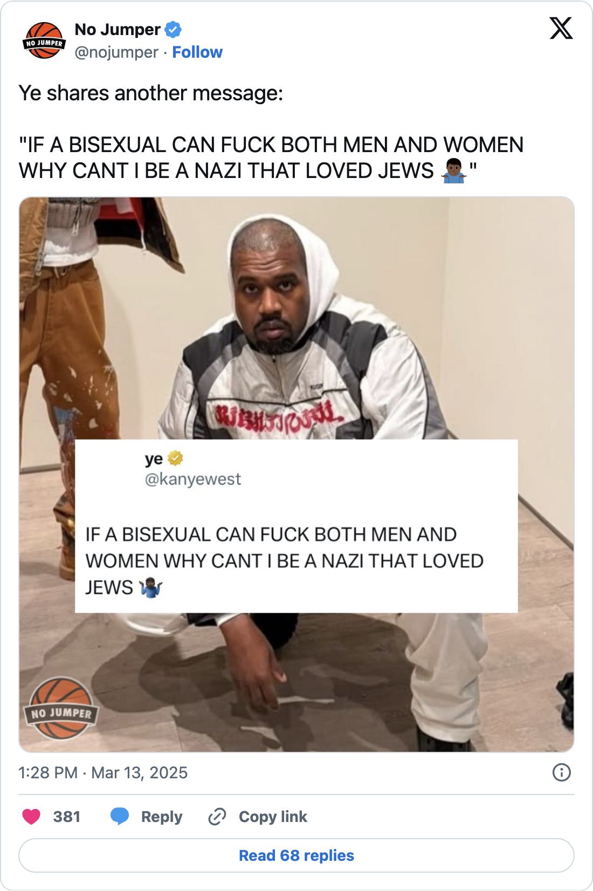The image size is (593, 891).
Task: Click the reply speech bubble icon
Action: [x=120, y=817]
